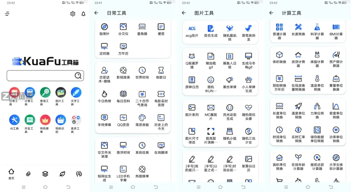The image size is (351, 192).
Task: Select the 首页 bottom tab
Action: point(11,174)
